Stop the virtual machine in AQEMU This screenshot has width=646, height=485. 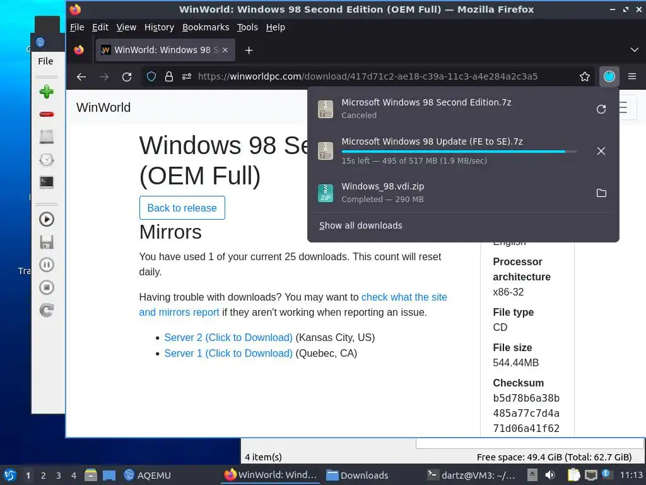47,287
